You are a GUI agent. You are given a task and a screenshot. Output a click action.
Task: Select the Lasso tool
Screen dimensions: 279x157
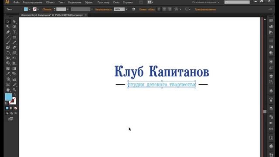tap(14, 27)
